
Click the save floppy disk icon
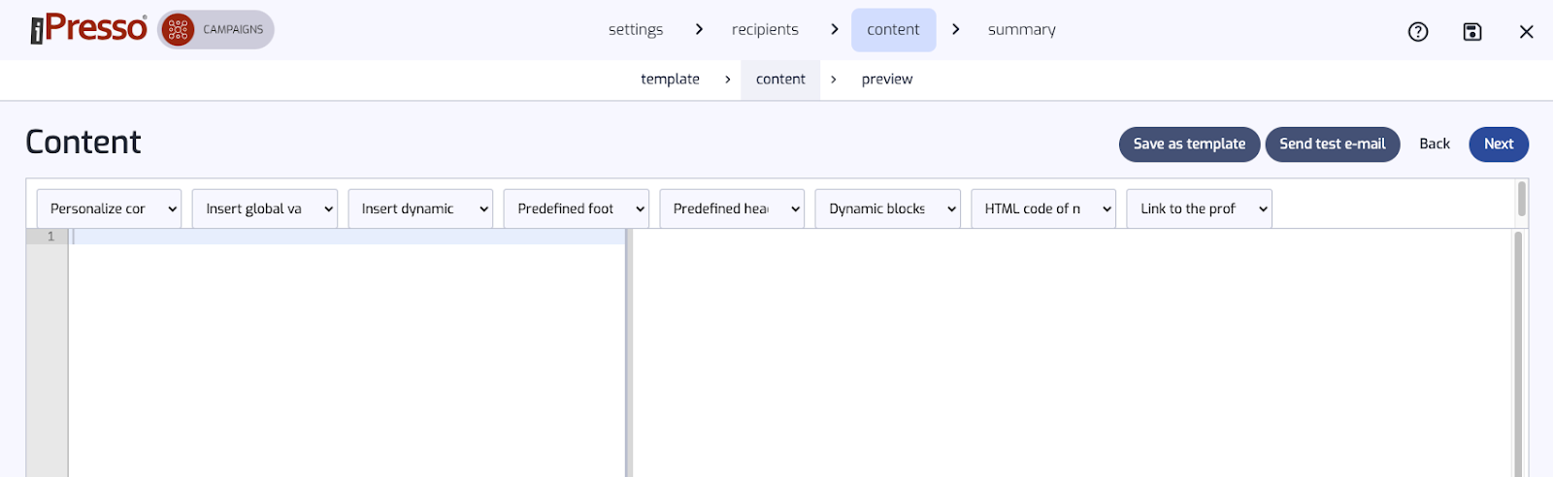coord(1472,32)
